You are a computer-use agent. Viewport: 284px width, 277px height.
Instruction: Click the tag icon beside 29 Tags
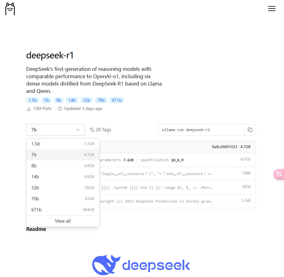point(92,130)
